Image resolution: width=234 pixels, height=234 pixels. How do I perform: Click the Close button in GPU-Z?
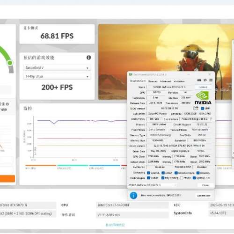click(x=205, y=185)
